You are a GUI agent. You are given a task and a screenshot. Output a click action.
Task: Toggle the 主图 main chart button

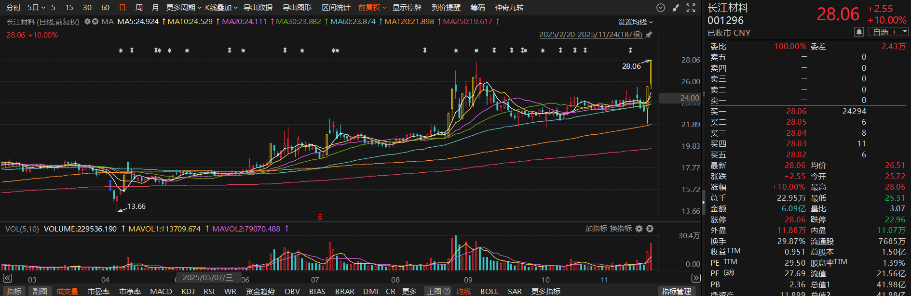(438, 291)
